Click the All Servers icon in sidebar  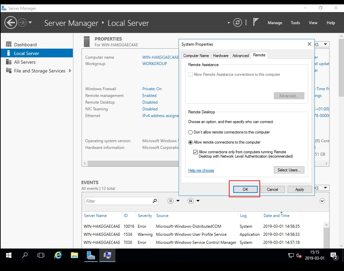pos(8,62)
